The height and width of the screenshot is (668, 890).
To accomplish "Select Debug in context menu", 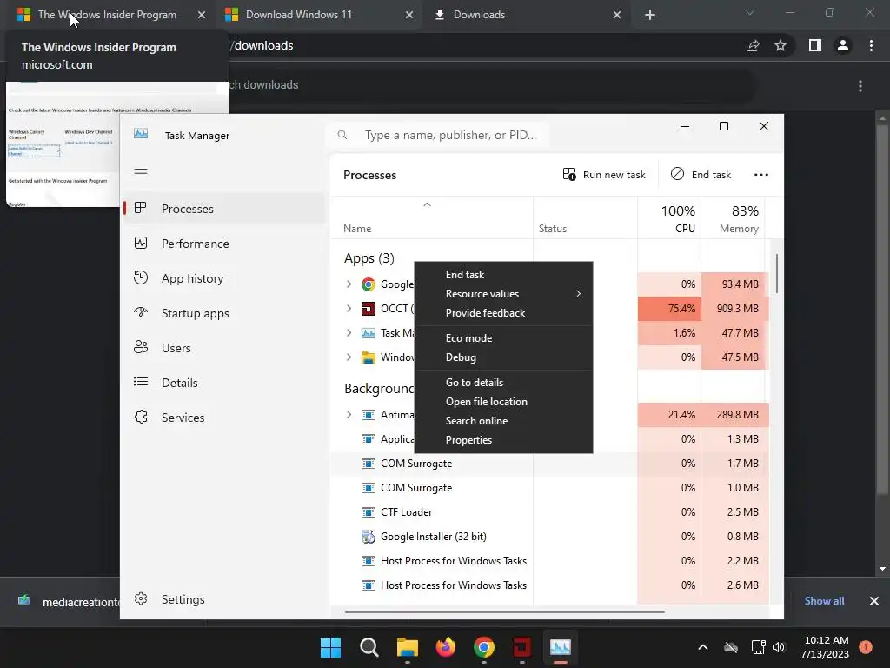I will [x=503, y=357].
